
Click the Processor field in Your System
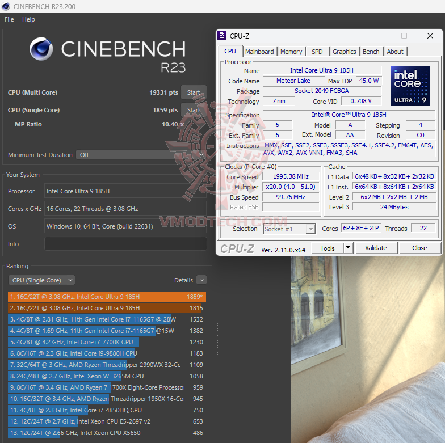click(x=125, y=191)
